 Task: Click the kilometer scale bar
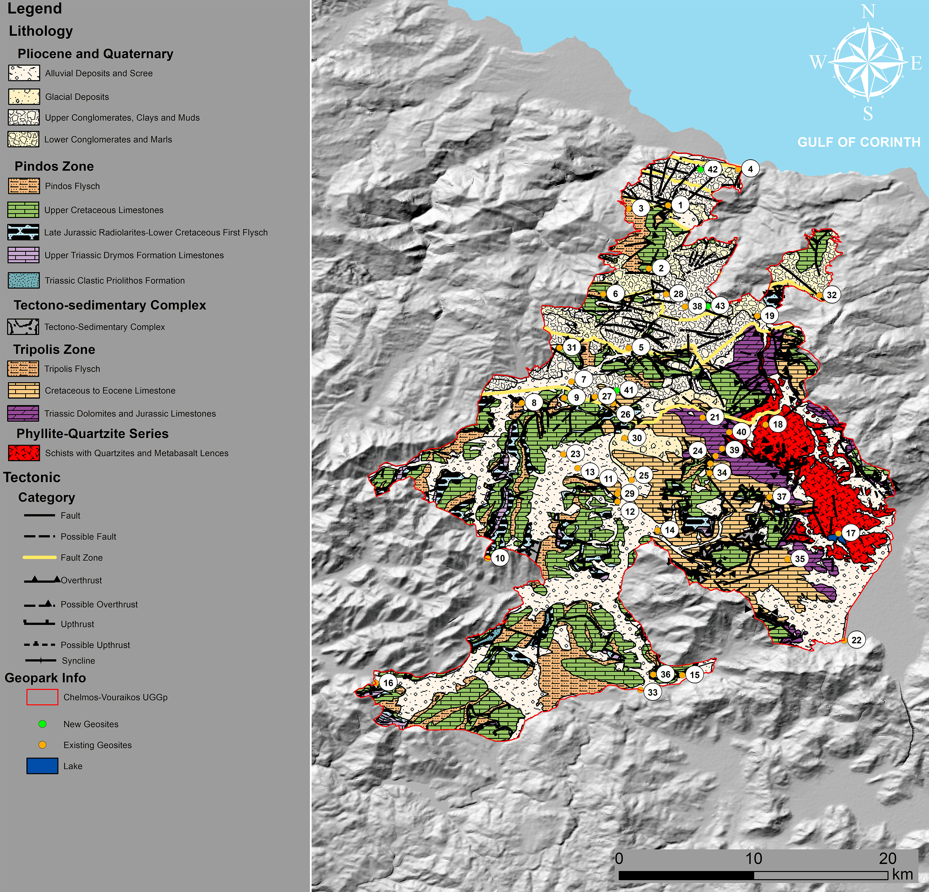tap(753, 875)
